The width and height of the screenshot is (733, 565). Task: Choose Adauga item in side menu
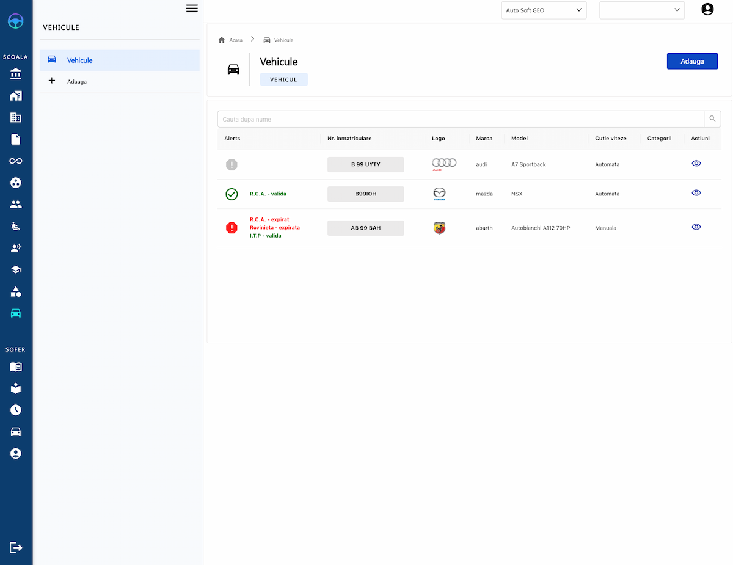pyautogui.click(x=77, y=81)
